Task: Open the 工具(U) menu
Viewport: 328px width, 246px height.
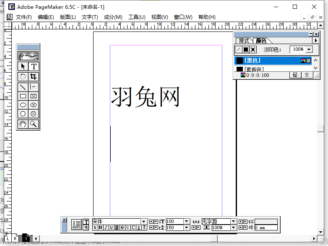Action: click(x=137, y=17)
